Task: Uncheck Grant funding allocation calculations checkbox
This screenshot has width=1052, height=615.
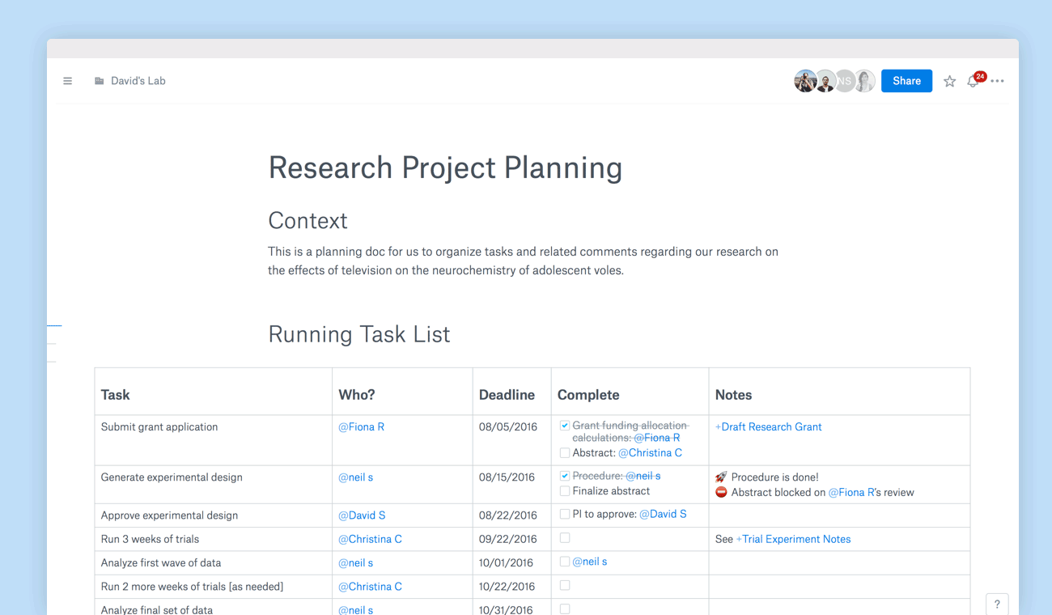Action: (x=565, y=426)
